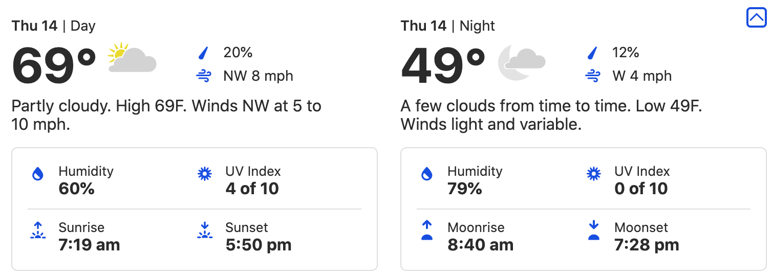772x277 pixels.
Task: Click the nighttime W wind icon
Action: 593,76
